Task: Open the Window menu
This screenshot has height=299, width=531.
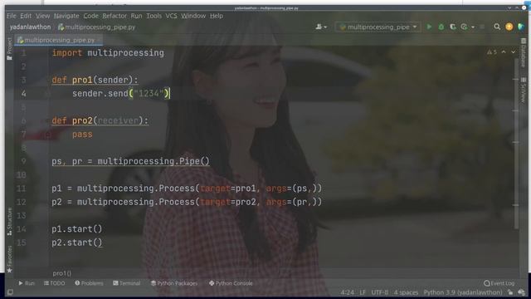Action: [x=193, y=16]
